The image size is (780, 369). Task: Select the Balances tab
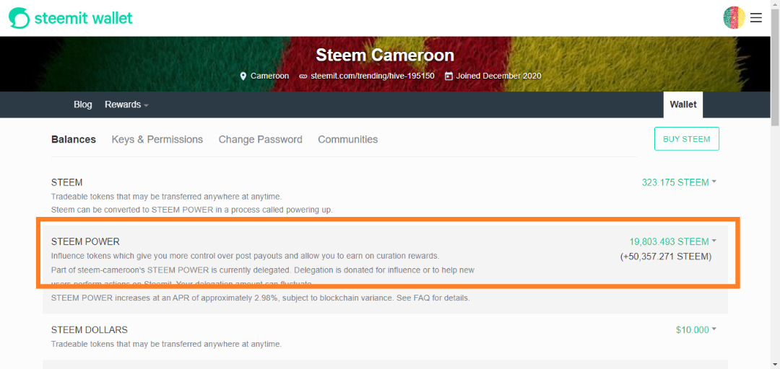click(74, 140)
